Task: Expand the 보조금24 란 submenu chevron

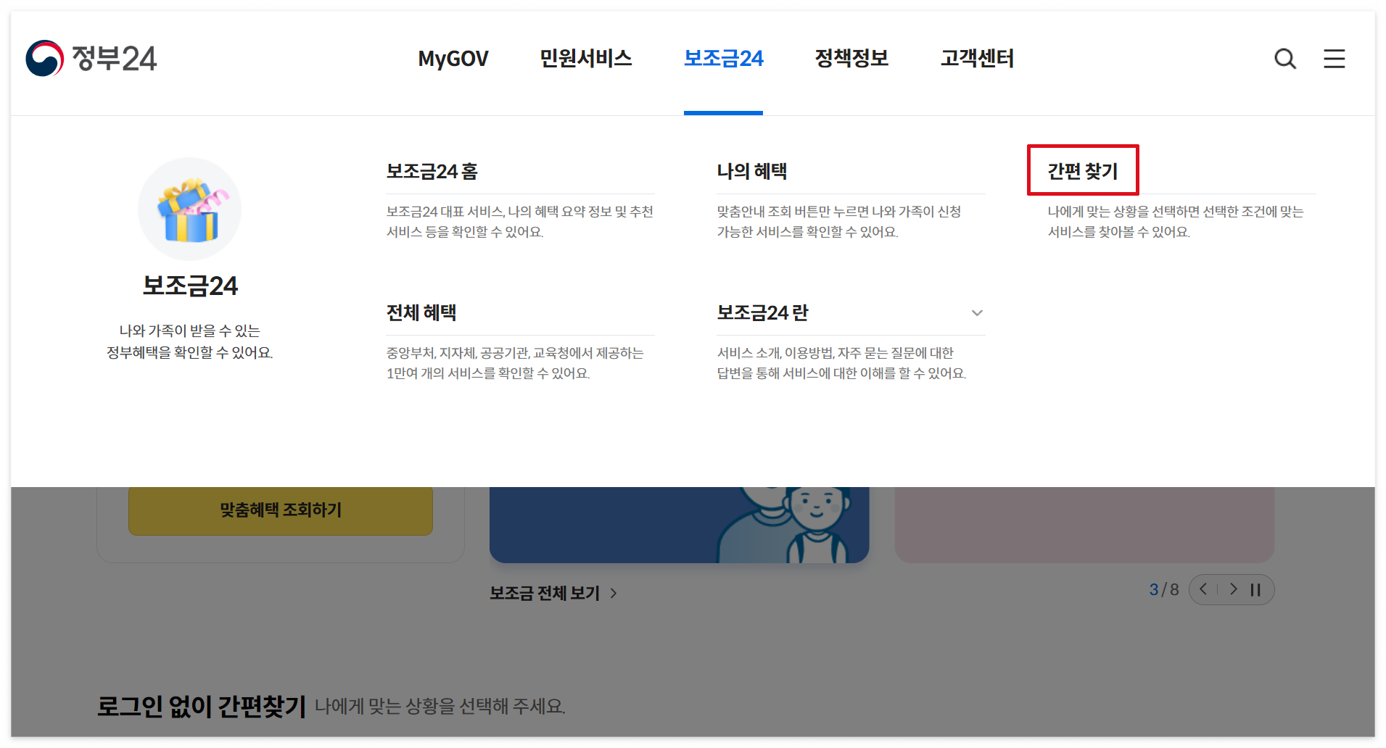Action: pyautogui.click(x=977, y=313)
